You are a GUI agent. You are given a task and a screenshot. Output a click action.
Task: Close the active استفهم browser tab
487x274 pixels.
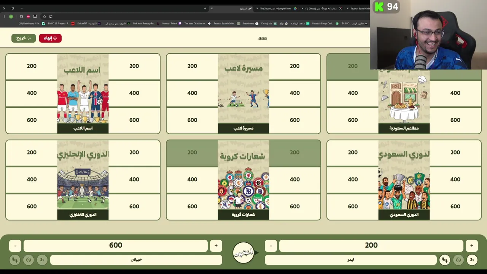tap(212, 8)
